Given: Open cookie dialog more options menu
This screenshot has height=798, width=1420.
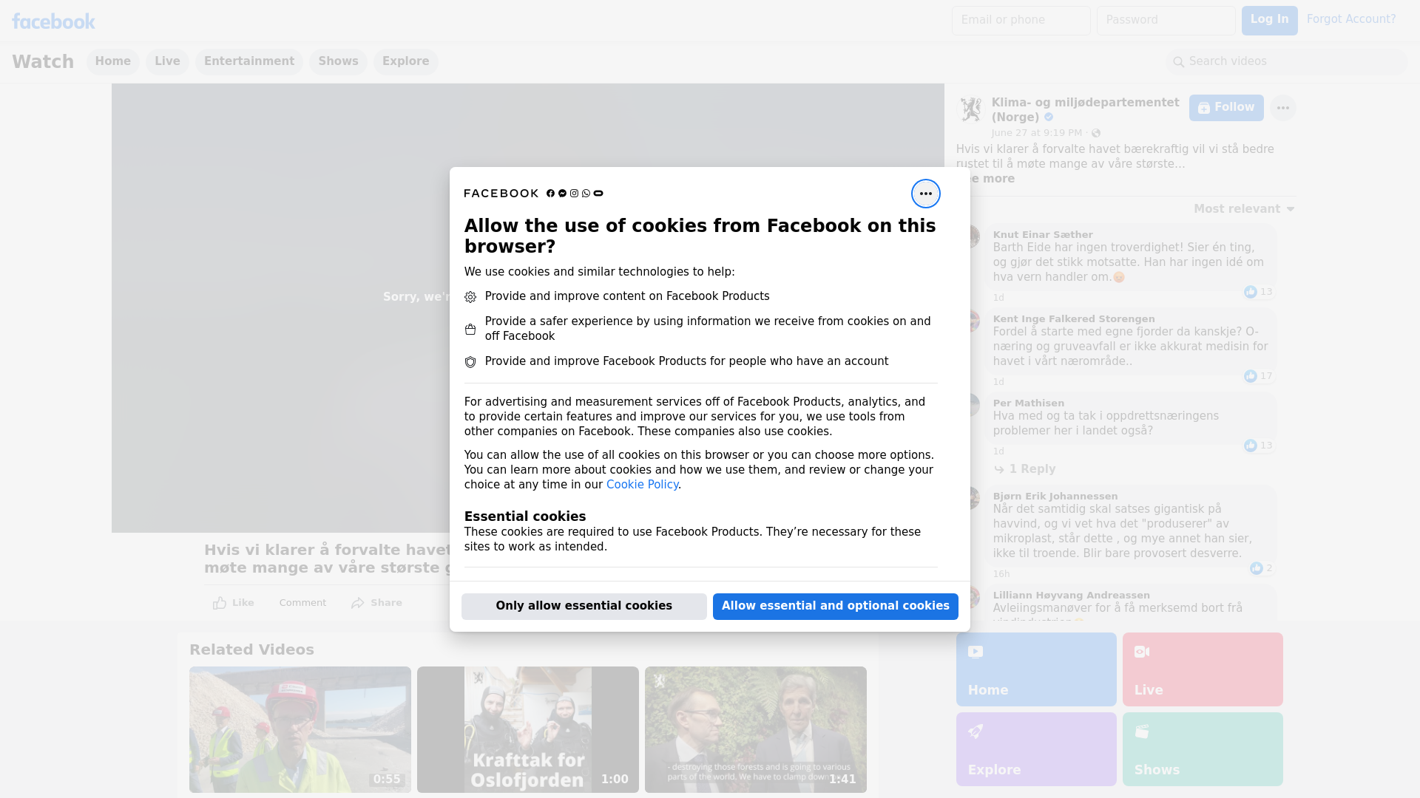Looking at the screenshot, I should (x=925, y=194).
